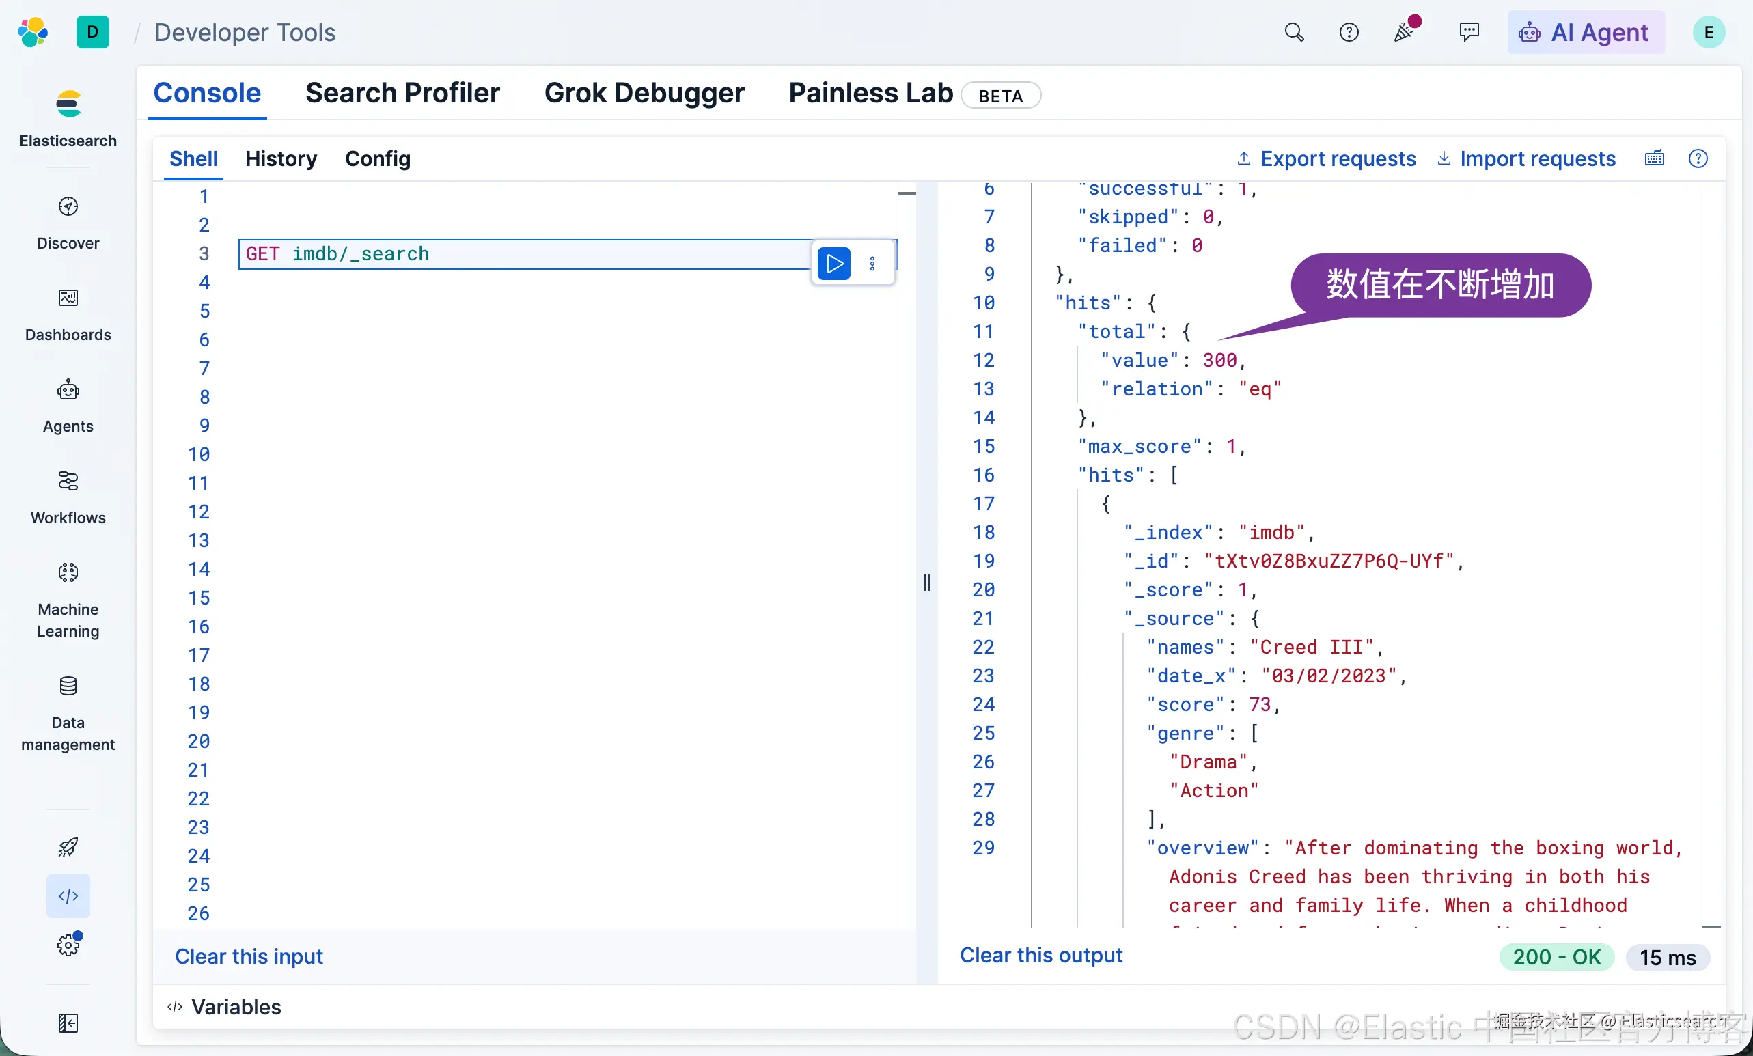Click the GET imdb/_search editor line
The height and width of the screenshot is (1056, 1753).
coord(525,254)
